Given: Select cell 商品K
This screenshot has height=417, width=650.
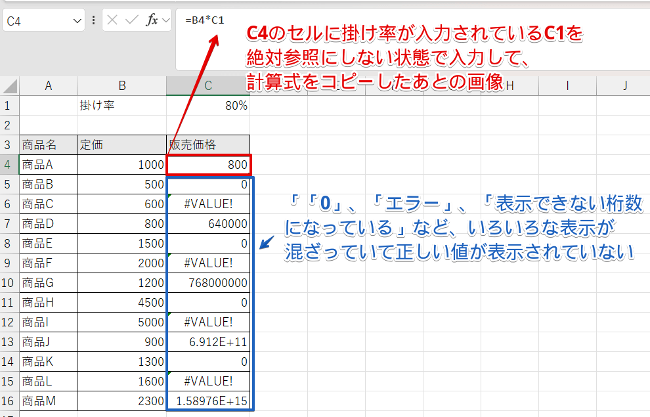Looking at the screenshot, I should click(48, 361).
